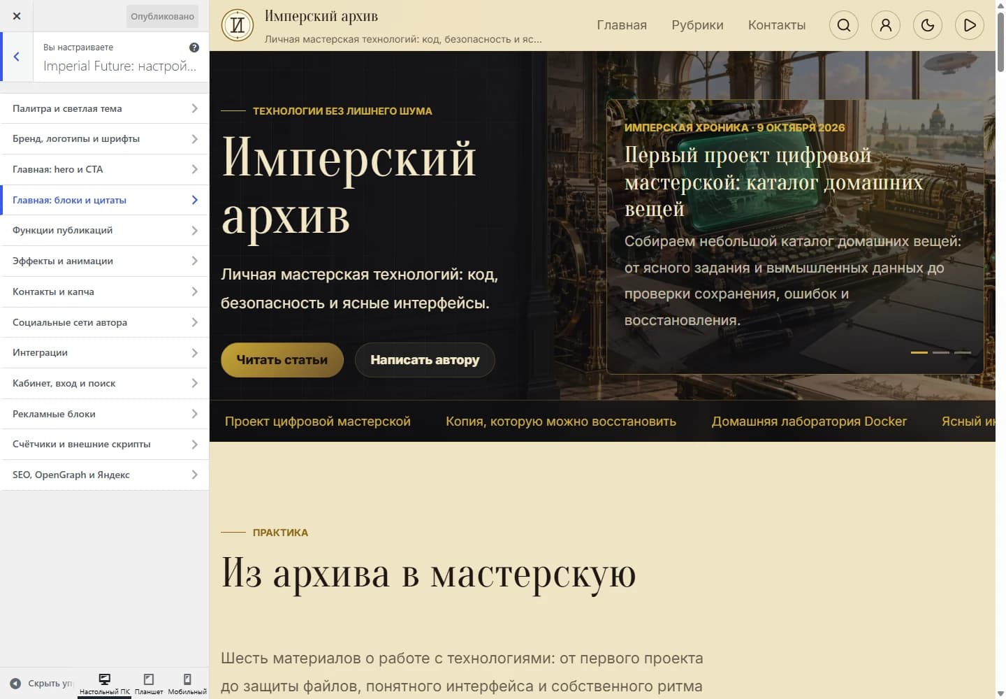Expand the 'Главная: hero и CTA' section

click(x=105, y=169)
